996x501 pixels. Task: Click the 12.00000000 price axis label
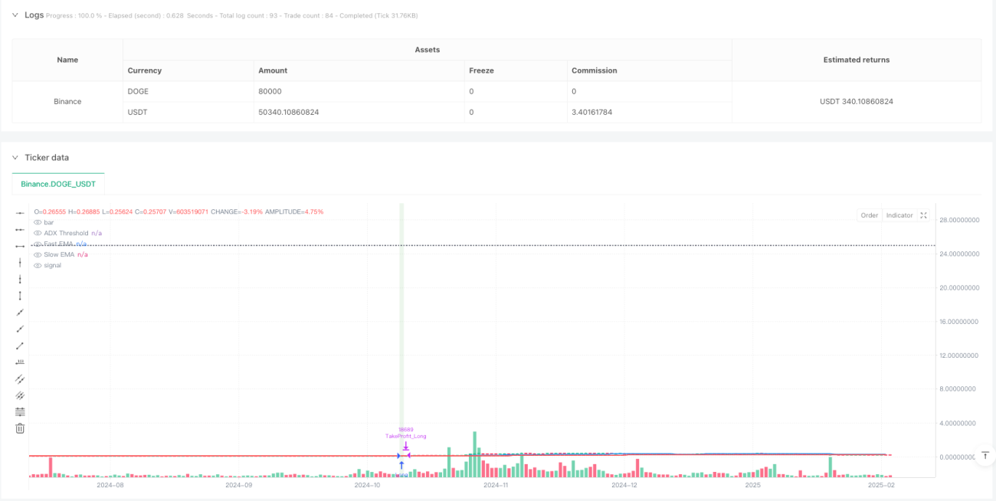(959, 355)
